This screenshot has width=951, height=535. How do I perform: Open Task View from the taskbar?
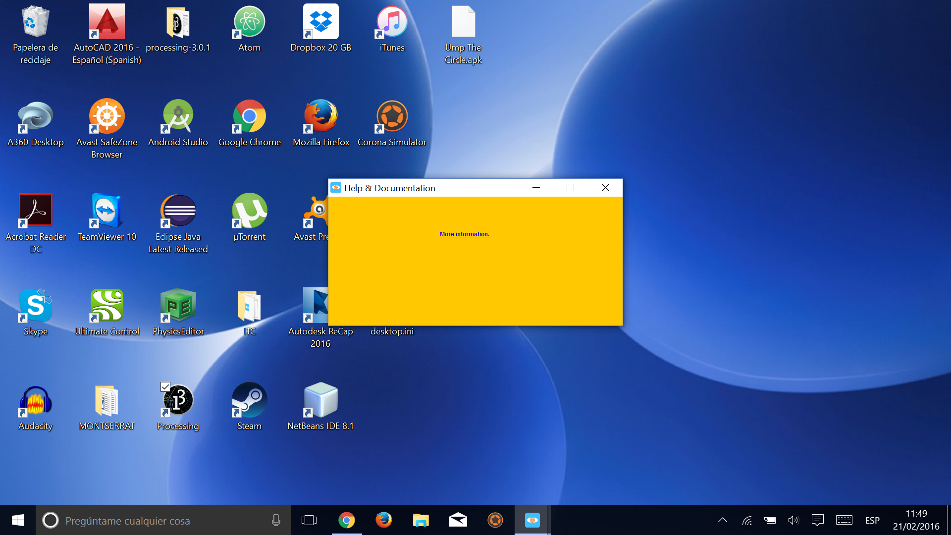pos(309,520)
